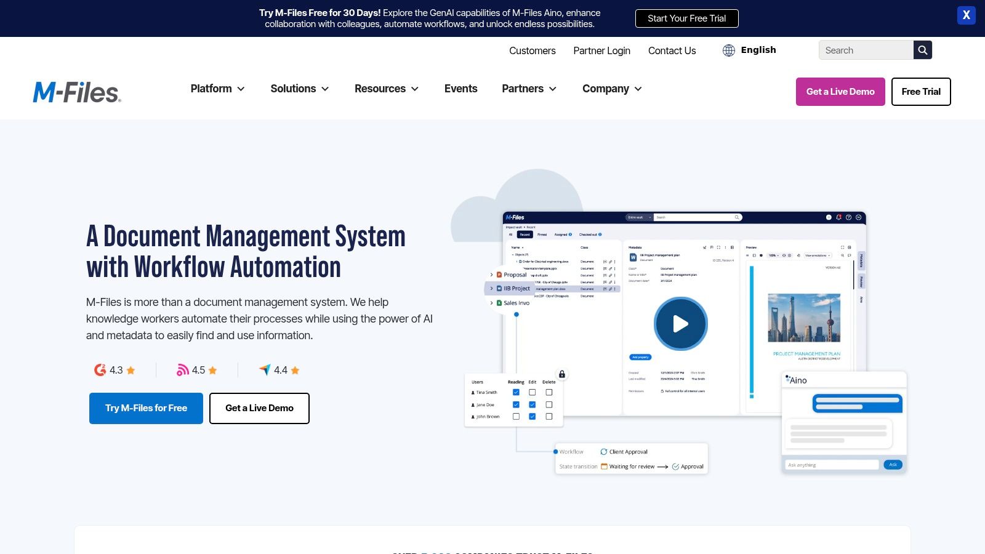Click the Client Approval refresh icon
This screenshot has height=554, width=985.
pos(604,452)
